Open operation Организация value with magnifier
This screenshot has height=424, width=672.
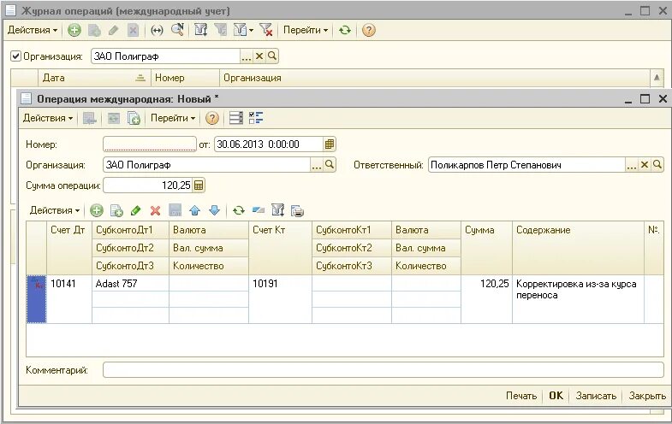coord(329,165)
